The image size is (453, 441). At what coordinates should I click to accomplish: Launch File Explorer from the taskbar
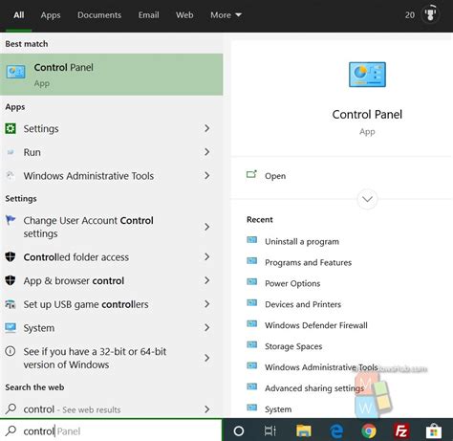(x=303, y=431)
